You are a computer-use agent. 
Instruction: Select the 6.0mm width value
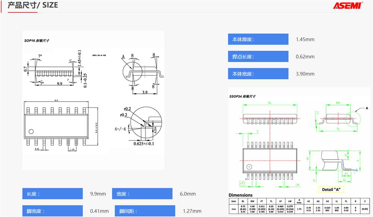coord(188,194)
